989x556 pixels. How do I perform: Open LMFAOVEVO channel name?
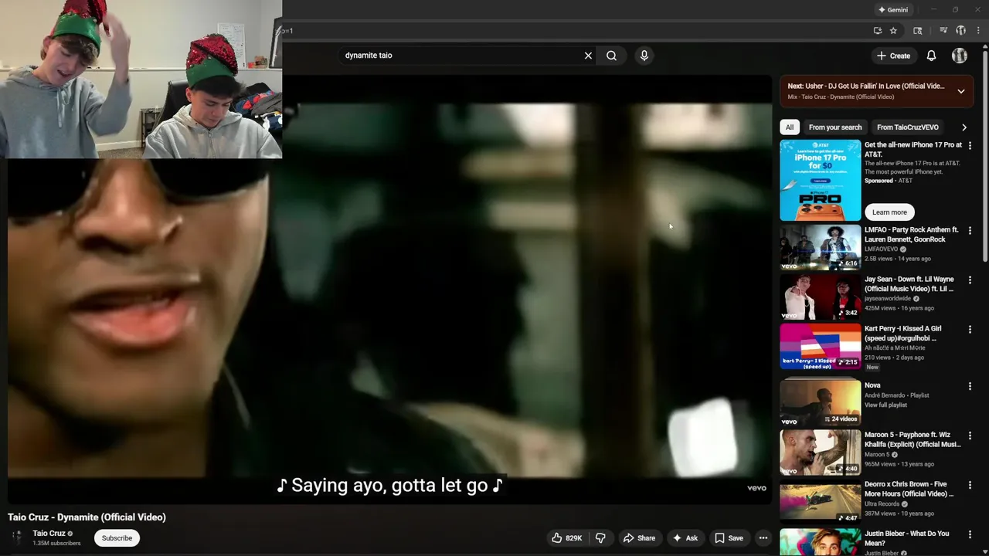(881, 249)
